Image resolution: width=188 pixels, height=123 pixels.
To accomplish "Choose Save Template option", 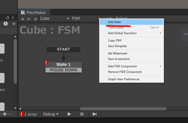I will [132, 46].
